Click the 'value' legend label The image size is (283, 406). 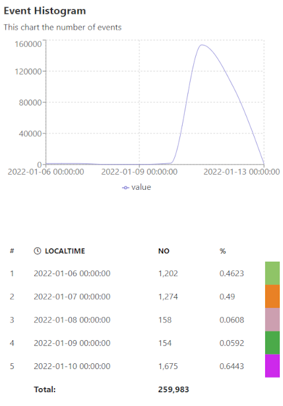pyautogui.click(x=141, y=187)
